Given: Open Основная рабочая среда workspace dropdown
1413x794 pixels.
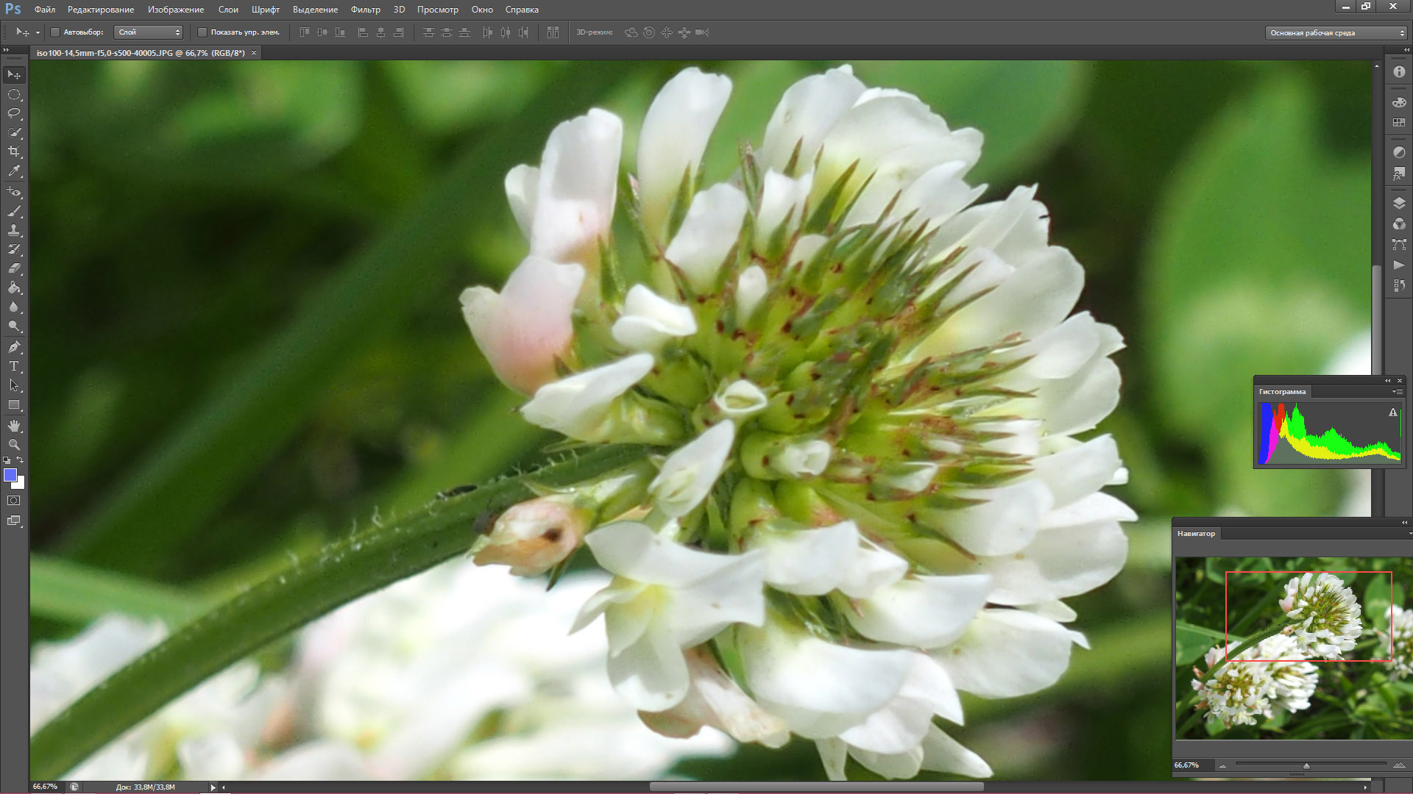Looking at the screenshot, I should [1336, 32].
